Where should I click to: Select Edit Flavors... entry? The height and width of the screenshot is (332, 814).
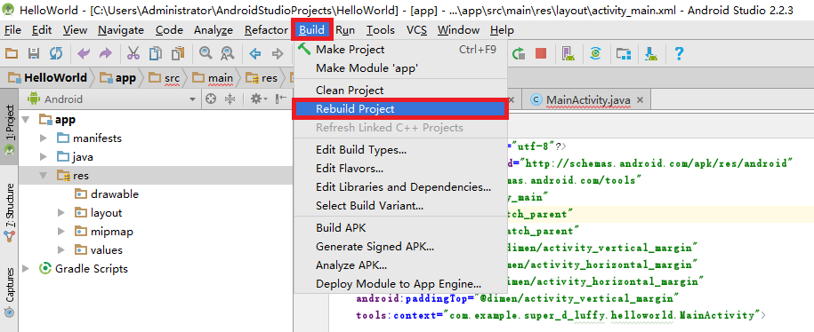pos(399,169)
